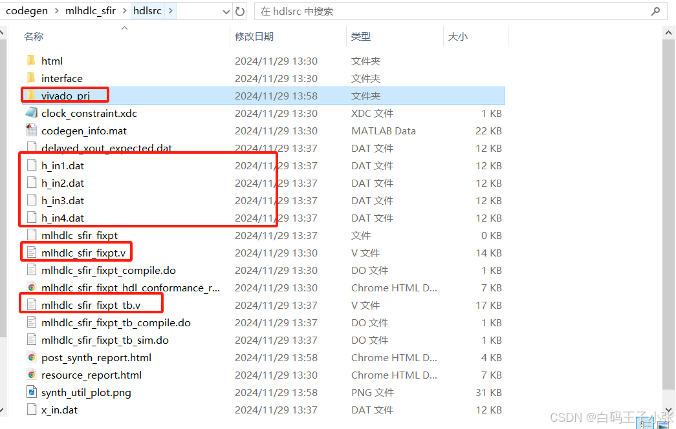Select the file name clock_constraint.xdc
The width and height of the screenshot is (676, 429).
click(x=89, y=113)
